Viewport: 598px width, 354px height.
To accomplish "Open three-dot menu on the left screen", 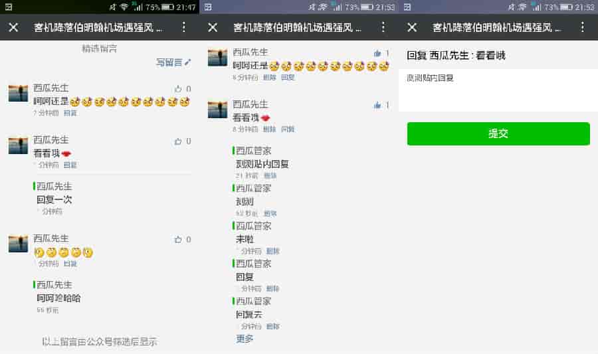I will coord(184,27).
